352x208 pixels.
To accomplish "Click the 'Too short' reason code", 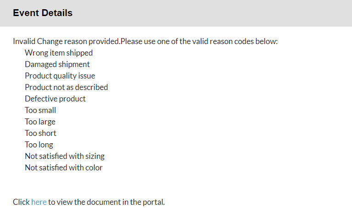I will click(40, 133).
